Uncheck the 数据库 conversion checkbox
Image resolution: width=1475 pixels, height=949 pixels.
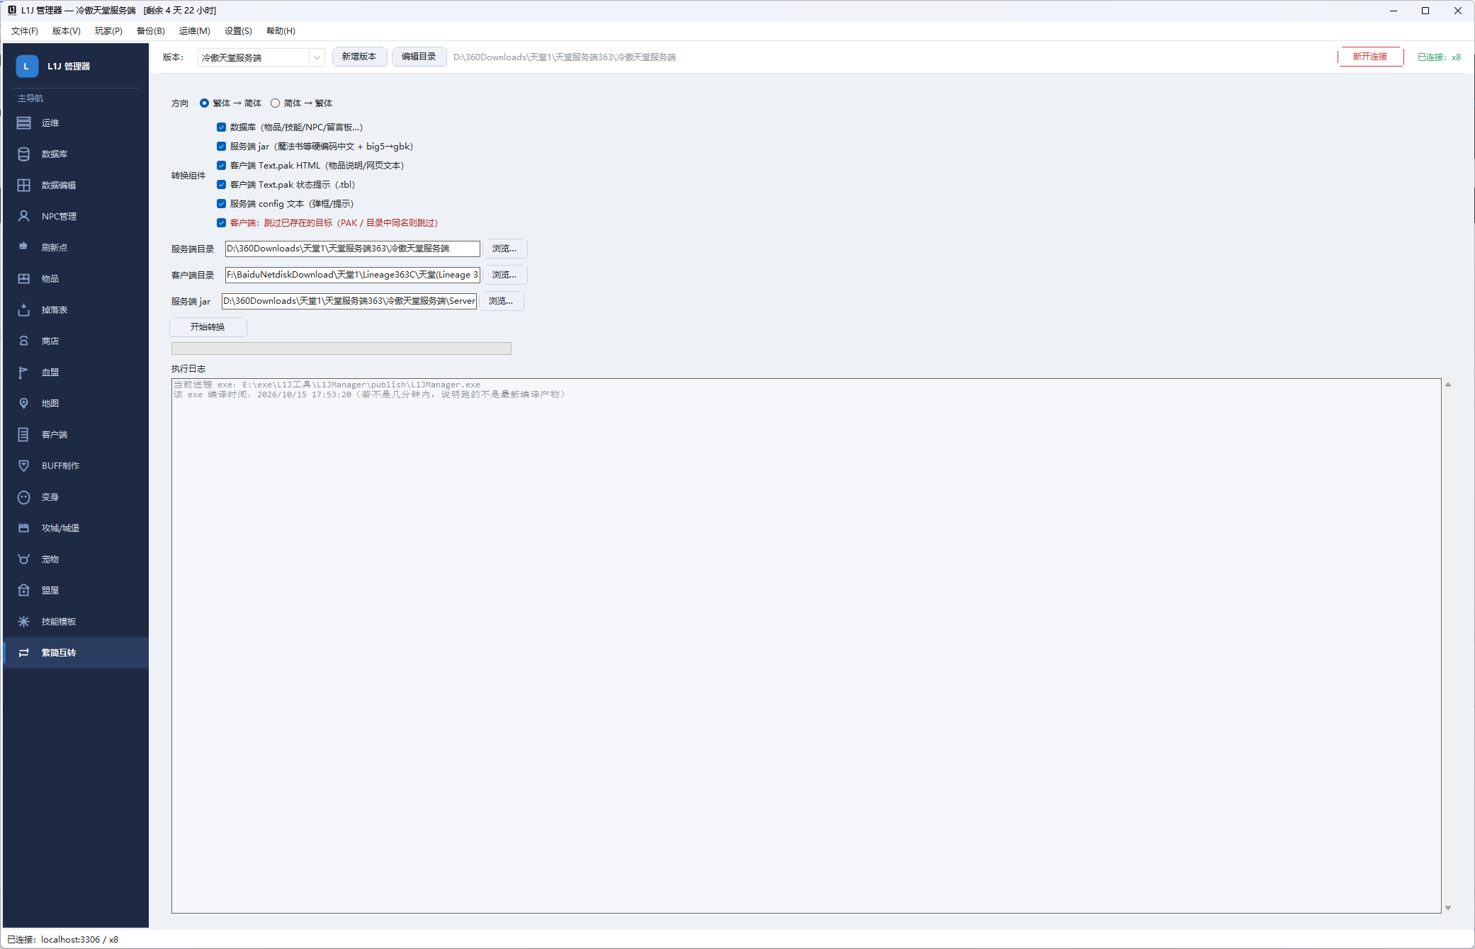(x=221, y=127)
